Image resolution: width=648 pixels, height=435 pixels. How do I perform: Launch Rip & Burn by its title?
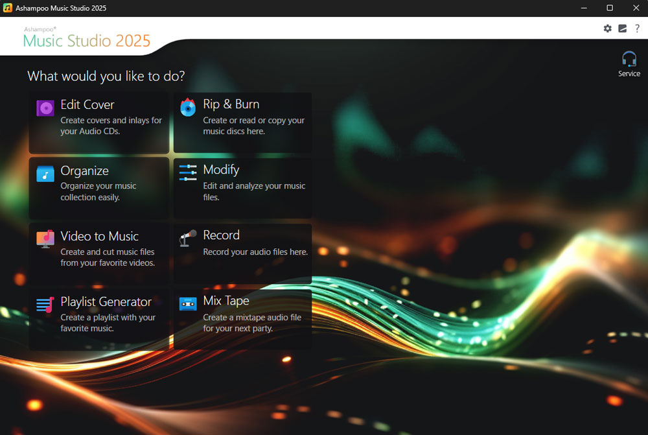tap(231, 104)
